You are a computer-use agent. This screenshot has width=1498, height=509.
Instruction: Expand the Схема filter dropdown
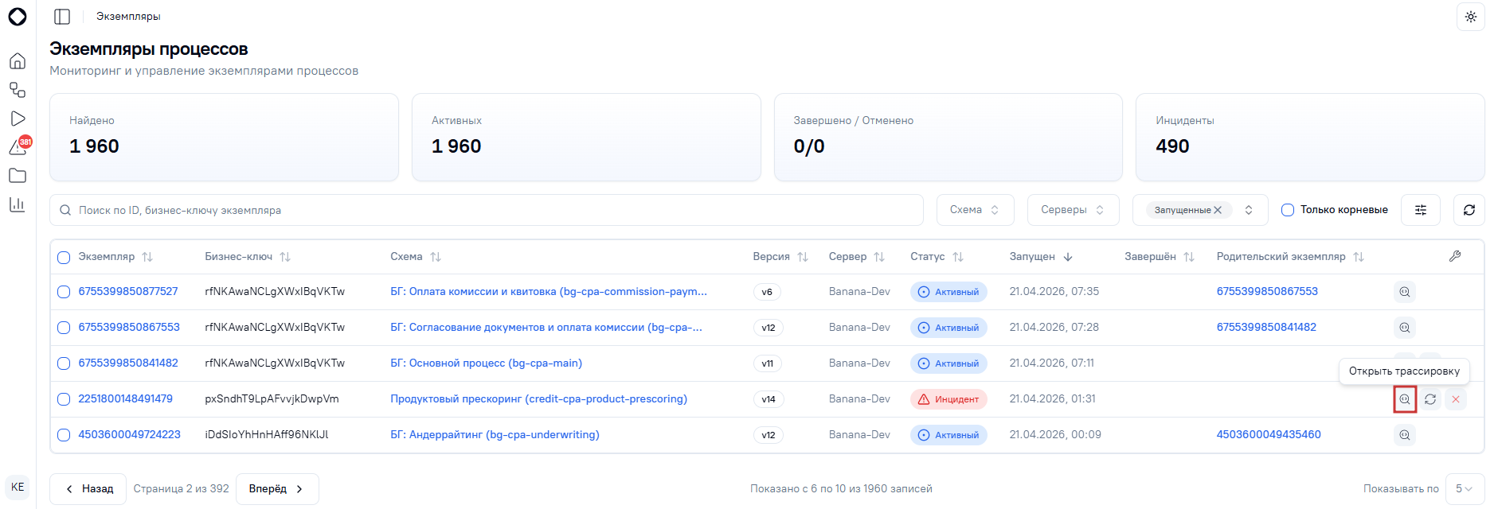coord(975,210)
